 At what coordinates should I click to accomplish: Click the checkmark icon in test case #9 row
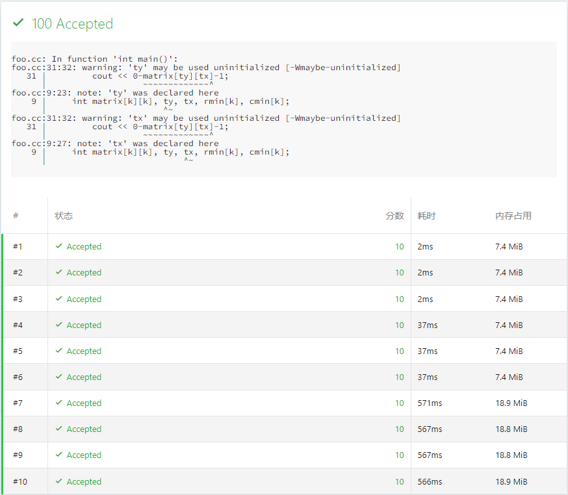point(59,455)
